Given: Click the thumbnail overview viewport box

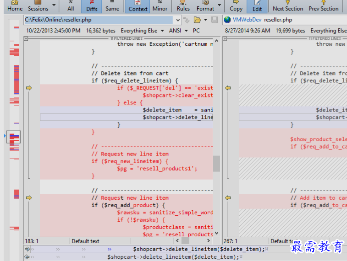Looking at the screenshot, I should coord(13,137).
